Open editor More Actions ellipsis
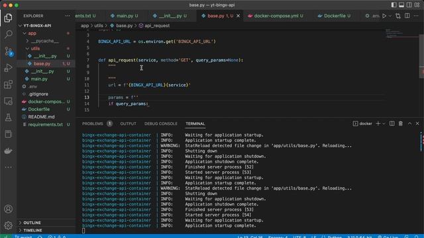 tap(416, 16)
